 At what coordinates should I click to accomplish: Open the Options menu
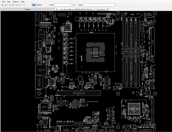point(16,2)
